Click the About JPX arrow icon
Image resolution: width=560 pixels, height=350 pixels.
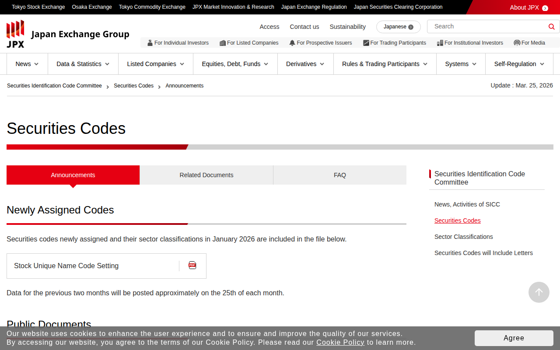(x=545, y=8)
